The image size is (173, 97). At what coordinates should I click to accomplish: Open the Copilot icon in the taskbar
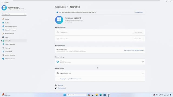click(89, 95)
